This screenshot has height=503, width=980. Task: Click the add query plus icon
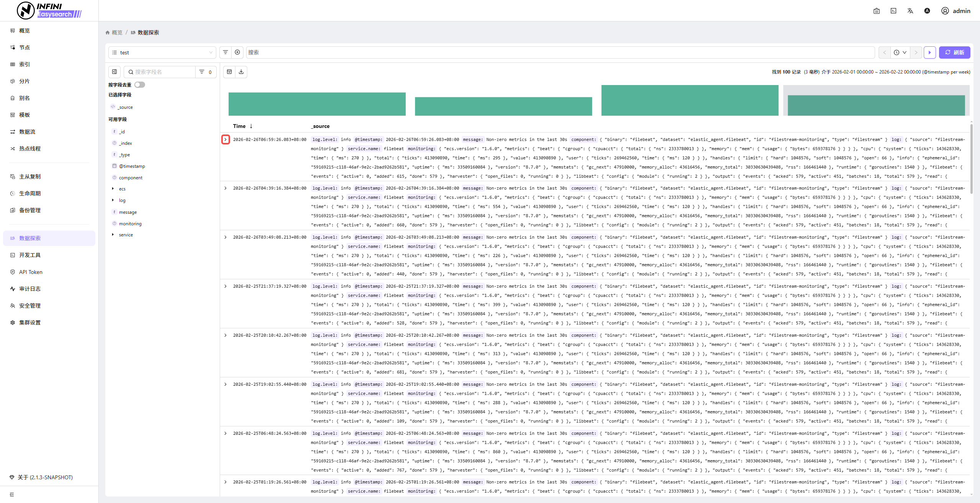point(237,52)
